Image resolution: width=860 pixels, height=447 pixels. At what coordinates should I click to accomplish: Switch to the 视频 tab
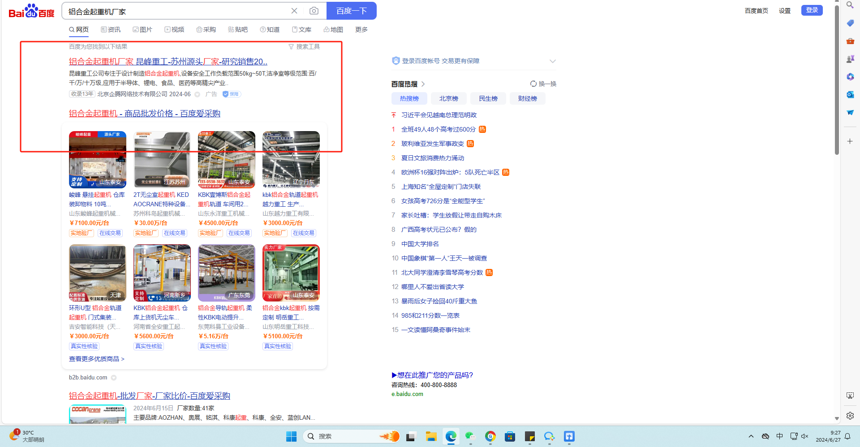click(x=174, y=30)
